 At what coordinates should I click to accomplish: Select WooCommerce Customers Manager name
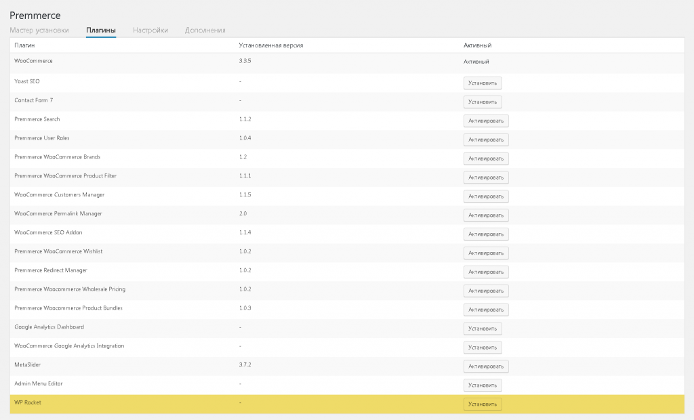coord(60,194)
